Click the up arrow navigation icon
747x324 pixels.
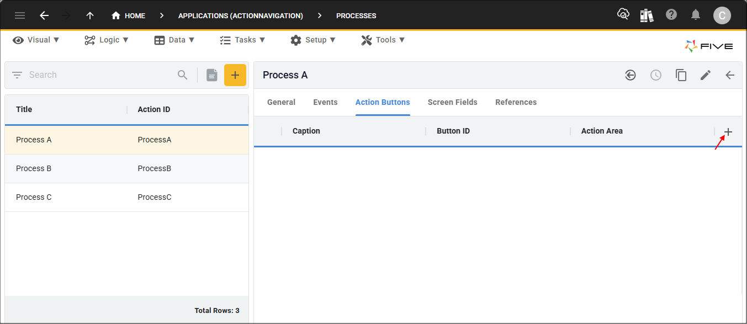coord(90,15)
